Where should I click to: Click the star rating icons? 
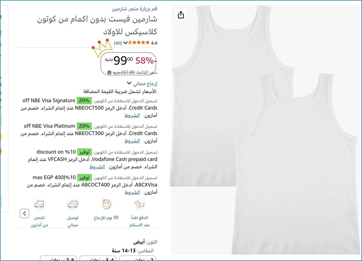[139, 43]
